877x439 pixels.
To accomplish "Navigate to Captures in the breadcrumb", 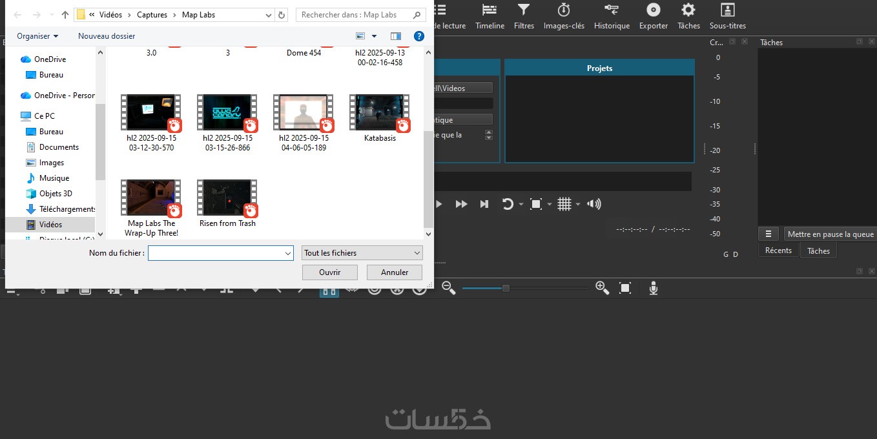I will point(152,14).
